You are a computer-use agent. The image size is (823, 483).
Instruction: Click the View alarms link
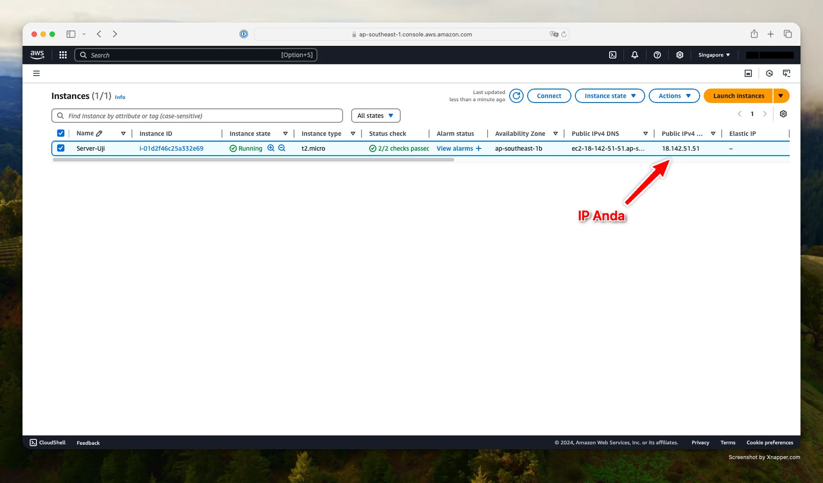tap(455, 148)
